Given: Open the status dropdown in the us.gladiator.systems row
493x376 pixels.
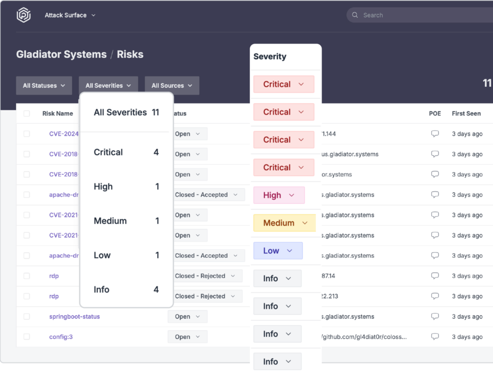Looking at the screenshot, I should (190, 154).
